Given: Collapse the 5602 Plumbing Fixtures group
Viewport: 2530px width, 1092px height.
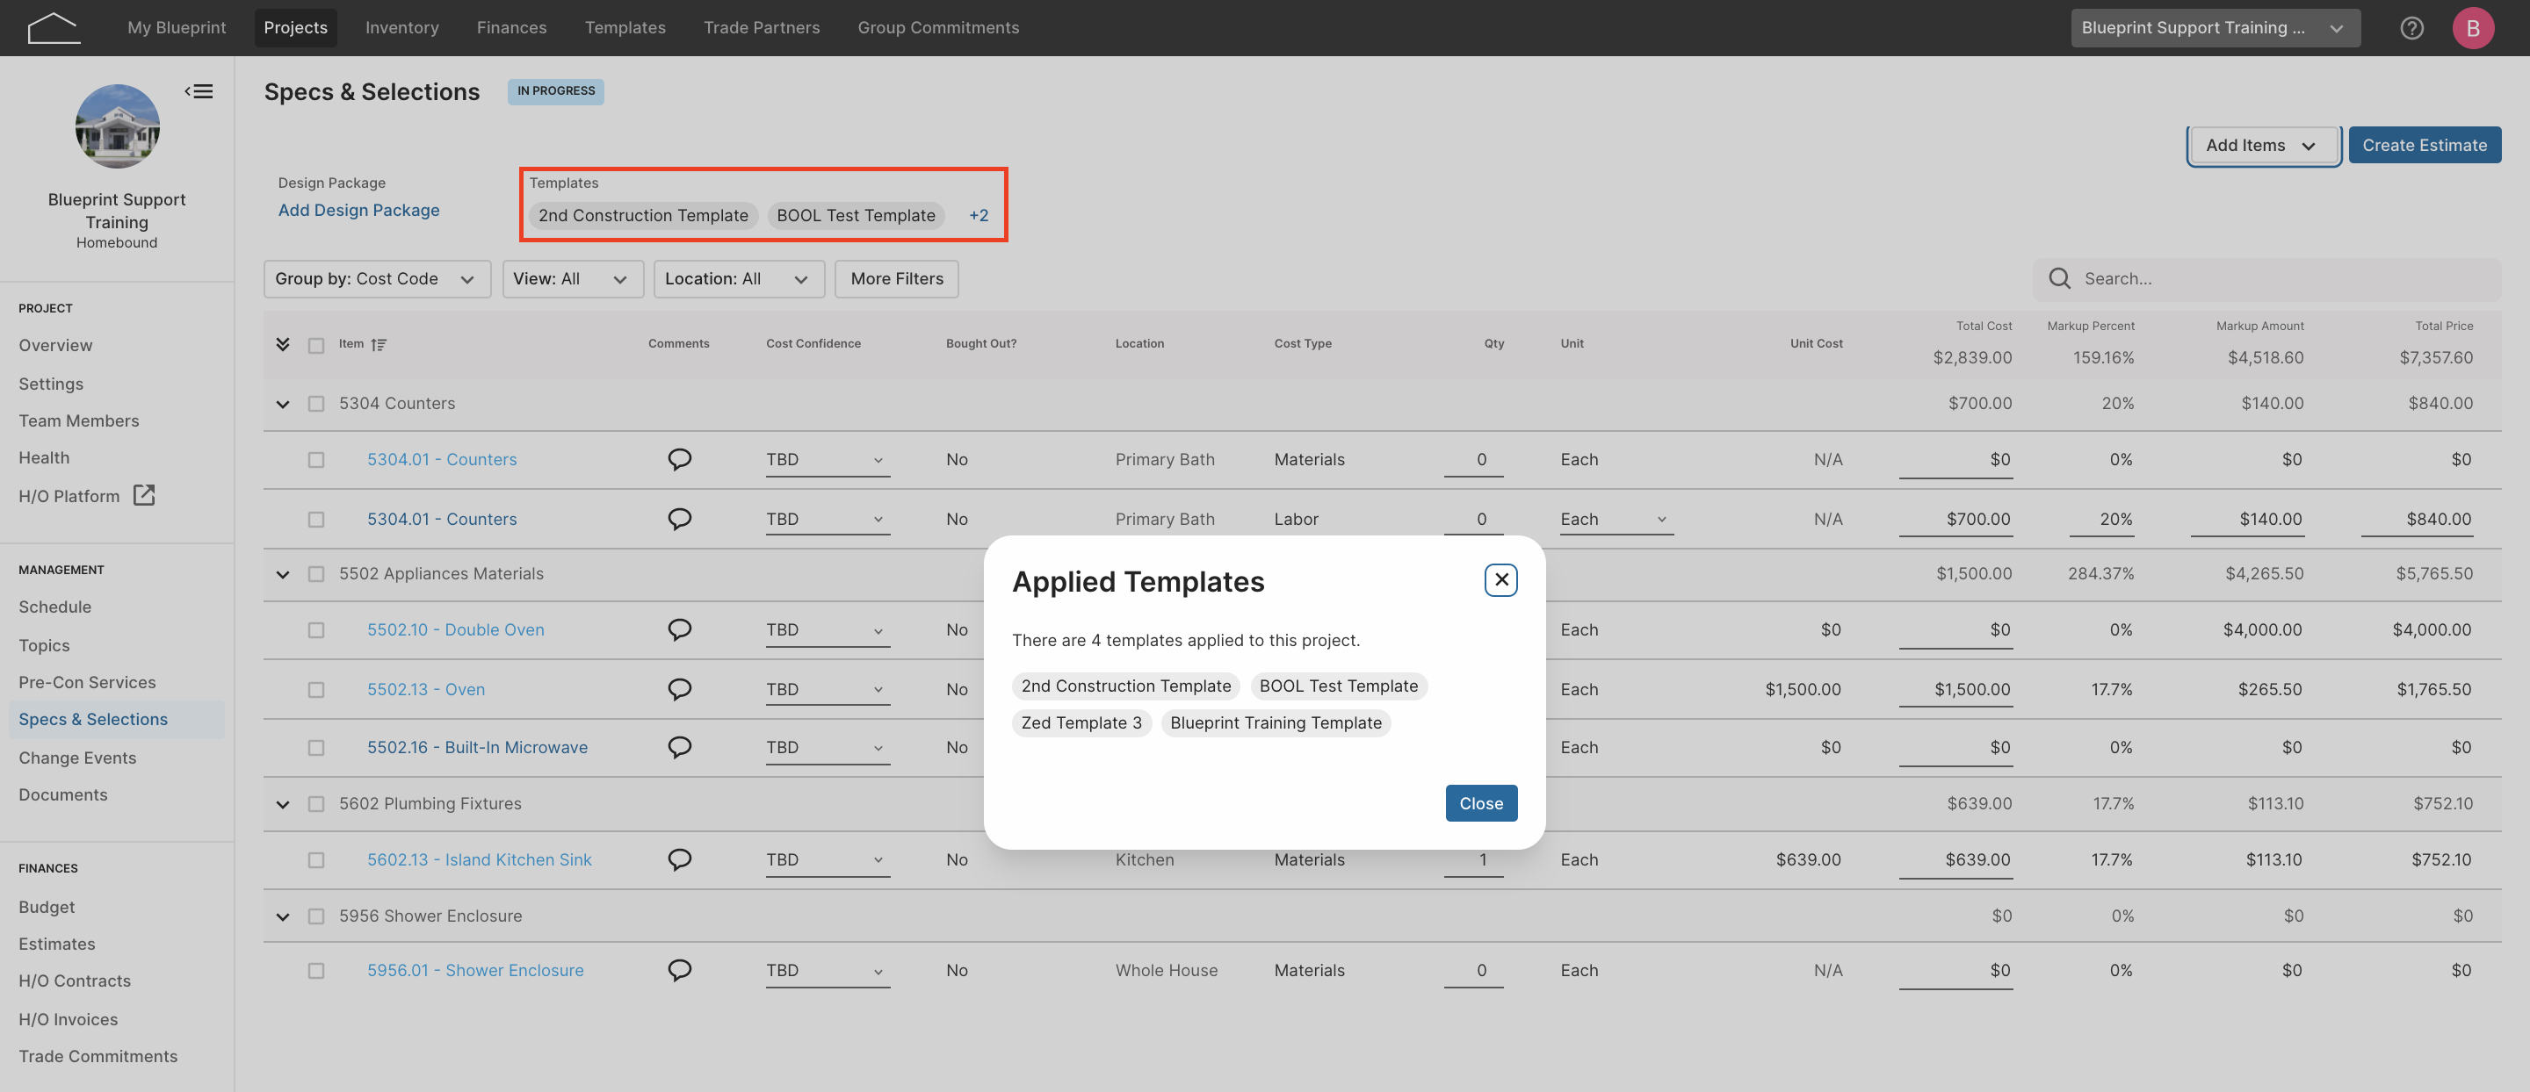Looking at the screenshot, I should [283, 805].
